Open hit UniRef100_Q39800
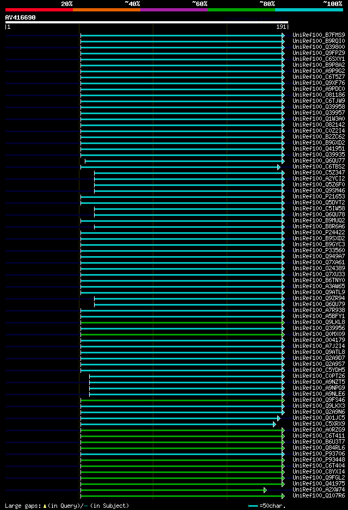This screenshot has height=510, width=348. pos(319,47)
